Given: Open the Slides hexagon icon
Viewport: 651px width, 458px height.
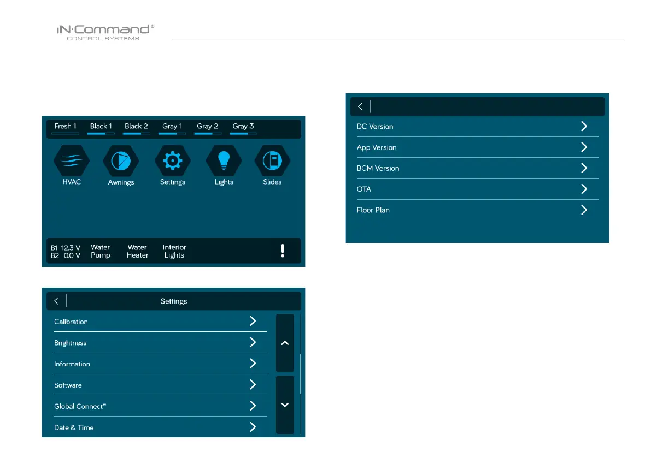Looking at the screenshot, I should click(272, 161).
